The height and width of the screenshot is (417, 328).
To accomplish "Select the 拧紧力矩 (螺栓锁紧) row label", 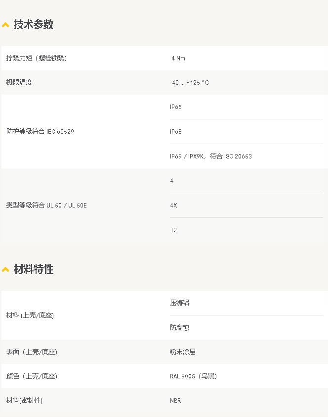I will coord(37,58).
